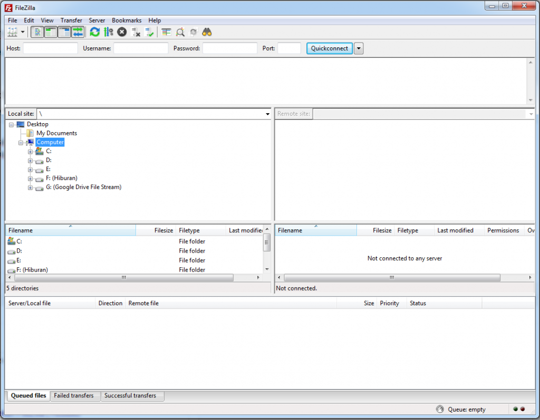Viewport: 540px width, 420px height.
Task: Open the File menu
Action: [13, 21]
